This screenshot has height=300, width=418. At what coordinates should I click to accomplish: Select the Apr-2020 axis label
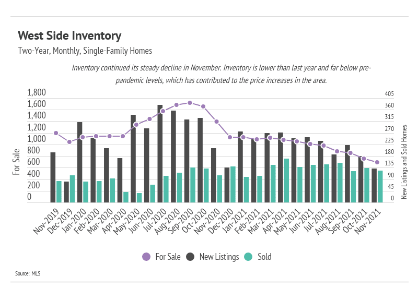click(113, 221)
